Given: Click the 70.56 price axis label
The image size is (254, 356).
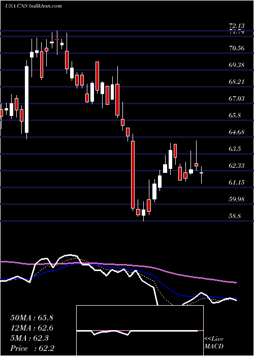Looking at the screenshot, I should coord(237,48).
